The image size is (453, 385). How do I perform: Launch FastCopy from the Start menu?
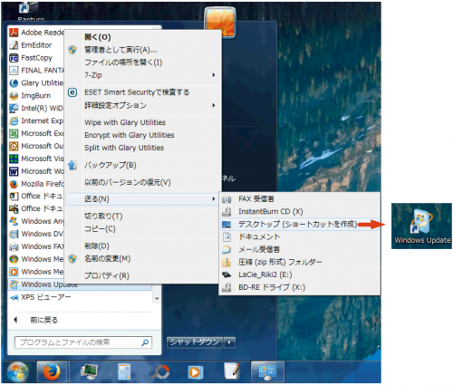coord(36,58)
